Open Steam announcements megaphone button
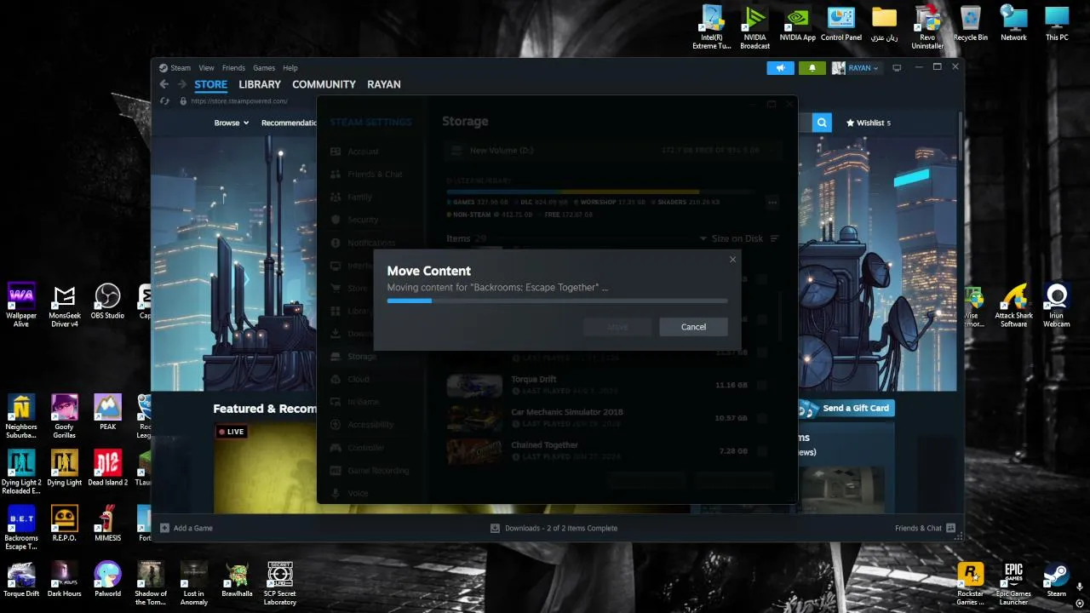Viewport: 1090px width, 613px height. pyautogui.click(x=780, y=68)
